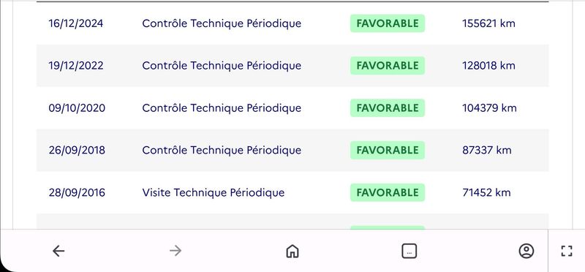Toggle the fullscreen corners icon

tap(567, 251)
